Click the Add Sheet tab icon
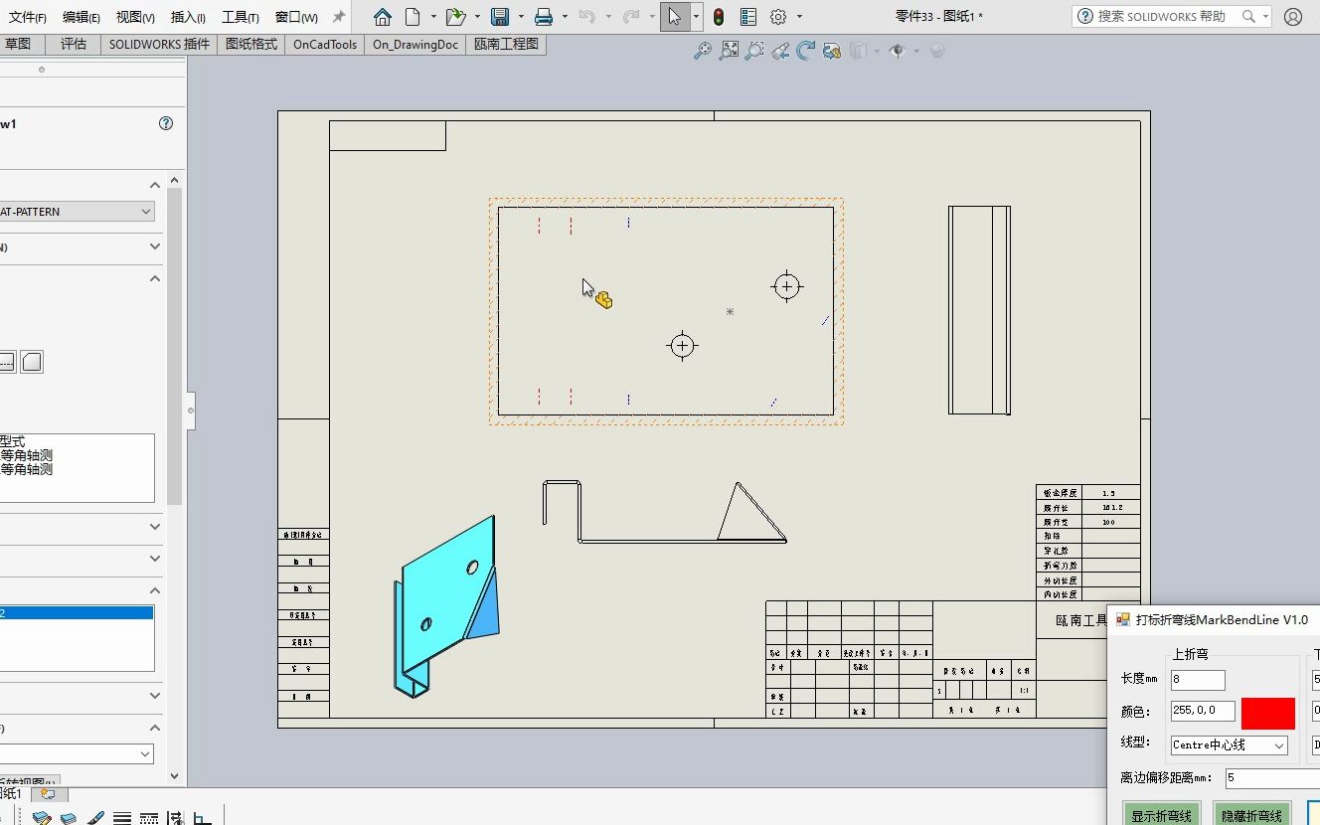Viewport: 1320px width, 825px height. pyautogui.click(x=49, y=794)
